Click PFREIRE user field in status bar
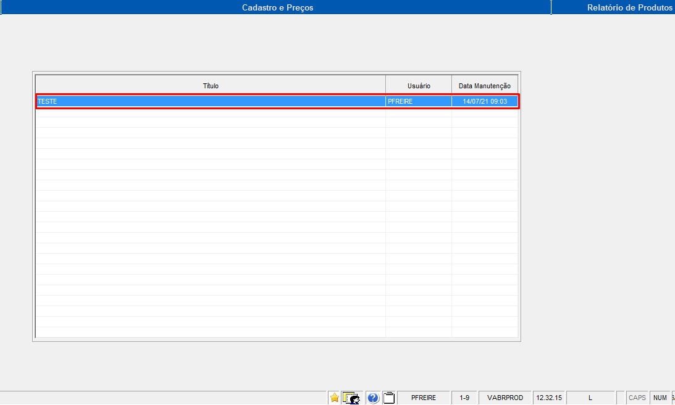Viewport: 675px width, 405px height. pos(423,398)
